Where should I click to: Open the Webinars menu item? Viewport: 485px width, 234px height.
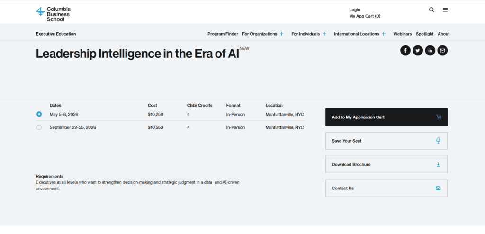click(x=403, y=34)
